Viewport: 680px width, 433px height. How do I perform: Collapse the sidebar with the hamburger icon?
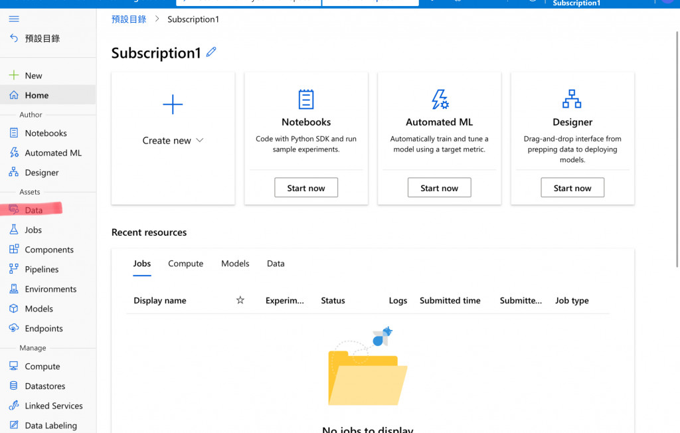(14, 19)
